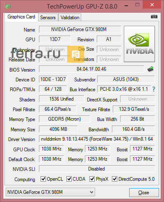Switch to the Validation tab
164x202 pixels.
tap(70, 18)
